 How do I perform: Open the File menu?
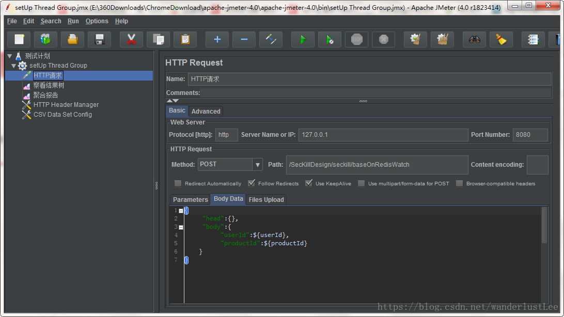point(12,21)
